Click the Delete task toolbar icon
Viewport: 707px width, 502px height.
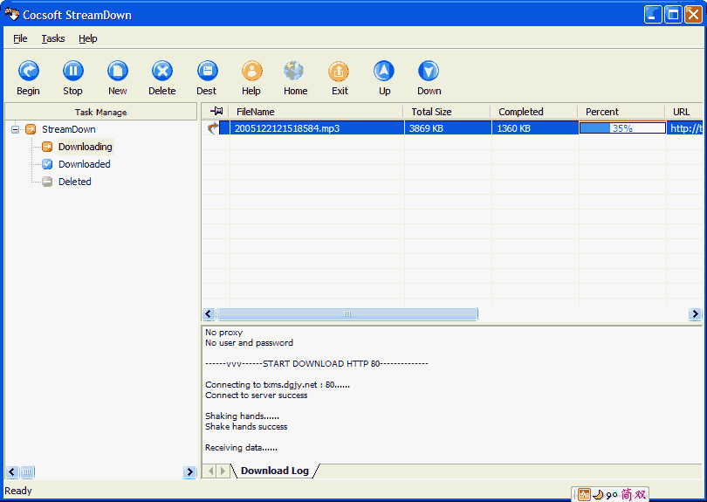coord(162,71)
